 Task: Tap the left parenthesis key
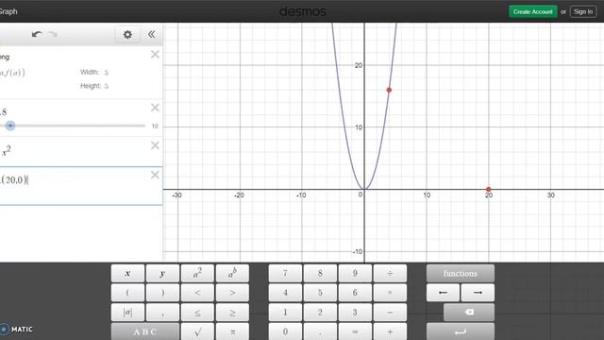pyautogui.click(x=127, y=293)
